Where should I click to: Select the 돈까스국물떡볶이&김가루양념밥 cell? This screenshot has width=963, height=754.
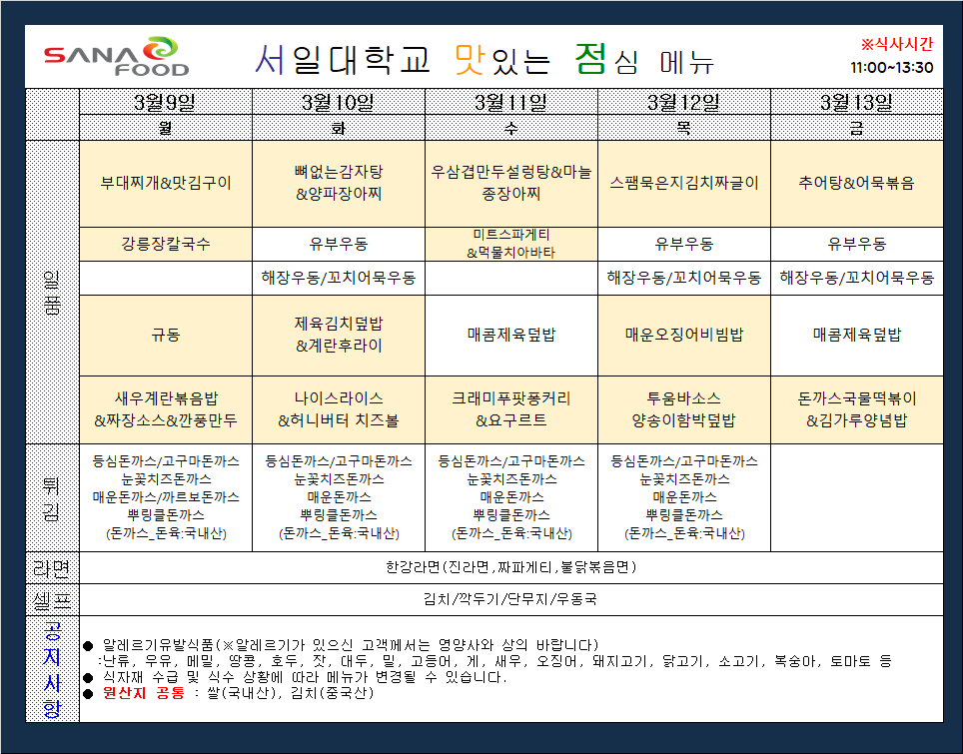pos(856,409)
